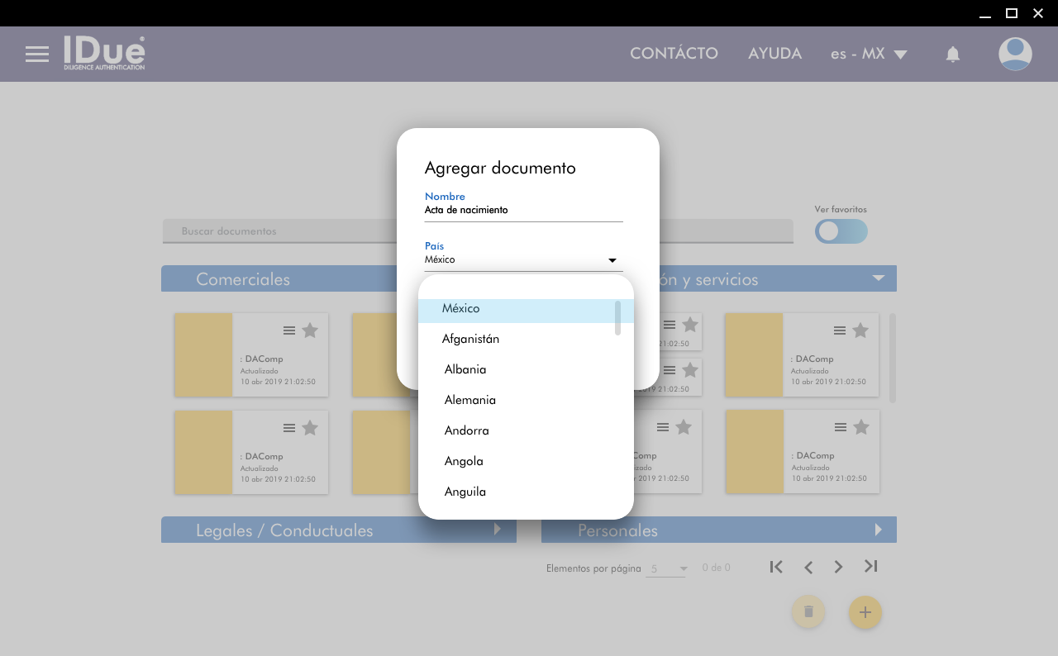Toggle the Ver favoritos switch
This screenshot has width=1058, height=656.
point(841,231)
